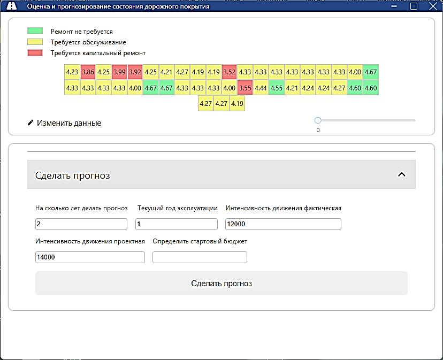Focus the empty стартовый бюджет field

[x=200, y=257]
